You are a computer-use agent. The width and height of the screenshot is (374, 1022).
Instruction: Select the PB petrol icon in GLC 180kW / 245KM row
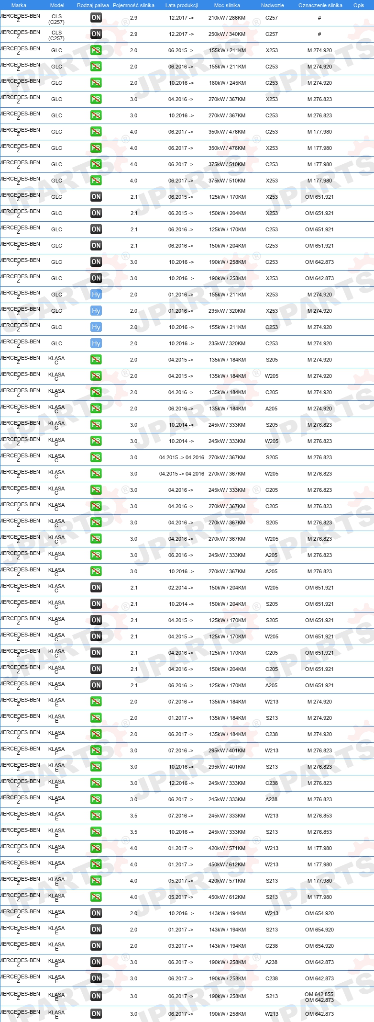[x=96, y=83]
